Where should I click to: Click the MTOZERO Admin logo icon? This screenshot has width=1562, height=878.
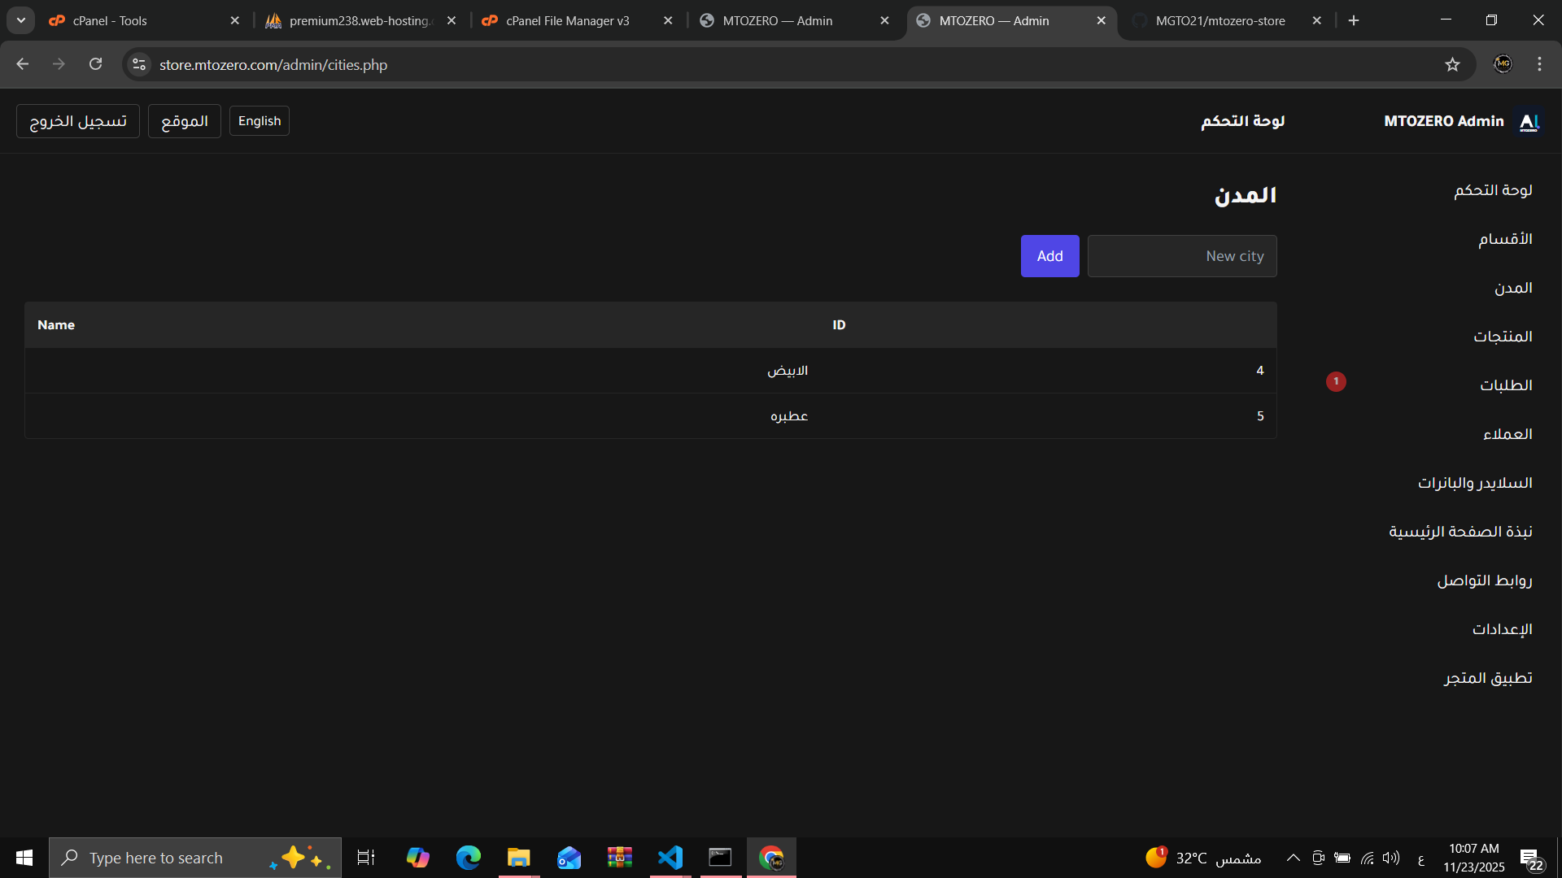tap(1529, 121)
